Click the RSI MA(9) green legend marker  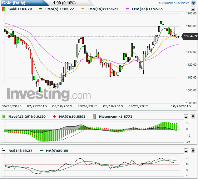click(x=41, y=151)
